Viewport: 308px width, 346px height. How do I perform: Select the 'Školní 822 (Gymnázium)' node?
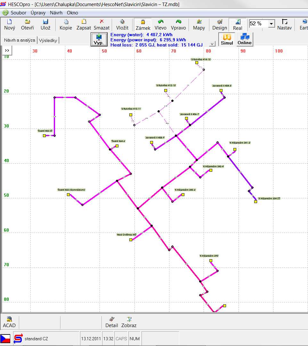click(x=68, y=195)
